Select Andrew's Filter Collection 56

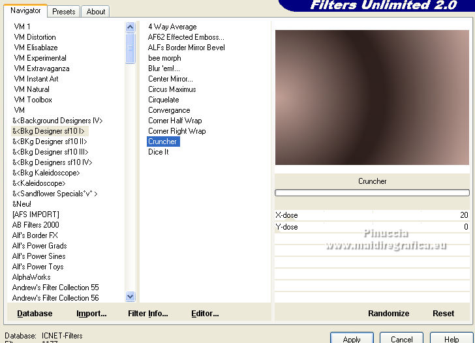pos(55,298)
